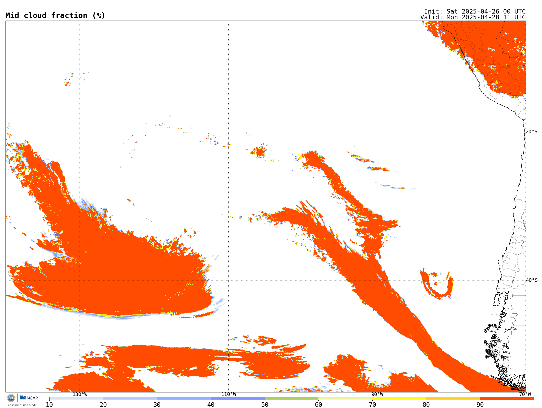Viewport: 542px width, 408px height.
Task: Click the 20-30 light blue colorbar segment
Action: [130, 398]
